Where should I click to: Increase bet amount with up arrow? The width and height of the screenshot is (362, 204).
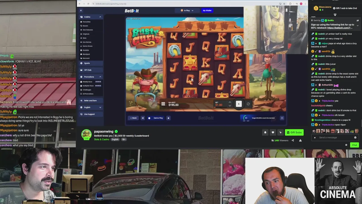pyautogui.click(x=230, y=103)
